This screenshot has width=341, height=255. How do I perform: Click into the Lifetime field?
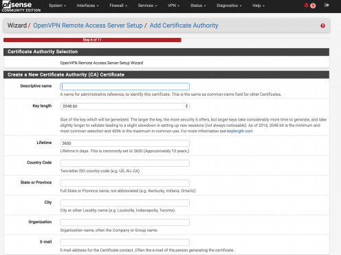point(124,143)
